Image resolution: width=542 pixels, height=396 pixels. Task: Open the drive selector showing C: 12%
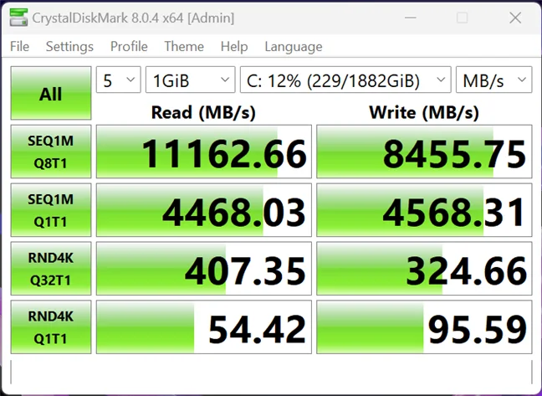coord(345,80)
